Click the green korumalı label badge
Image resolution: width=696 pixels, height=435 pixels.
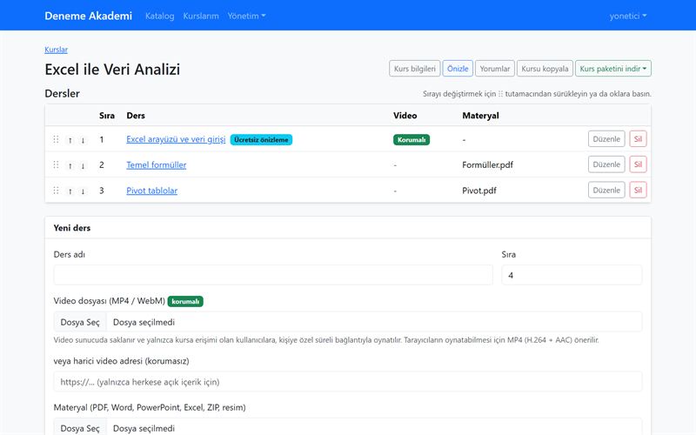(185, 301)
